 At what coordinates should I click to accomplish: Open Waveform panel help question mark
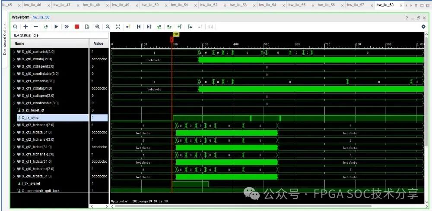(x=407, y=18)
